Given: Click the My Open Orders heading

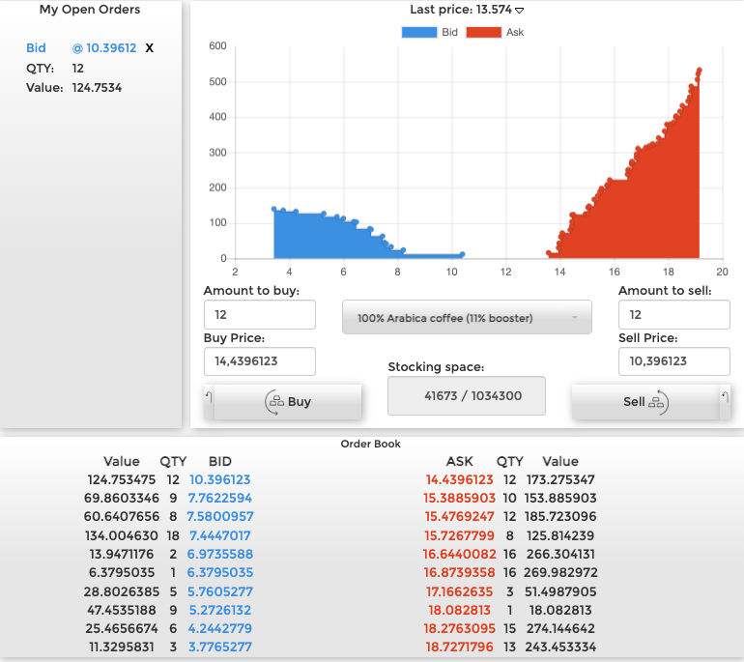Looking at the screenshot, I should [90, 10].
